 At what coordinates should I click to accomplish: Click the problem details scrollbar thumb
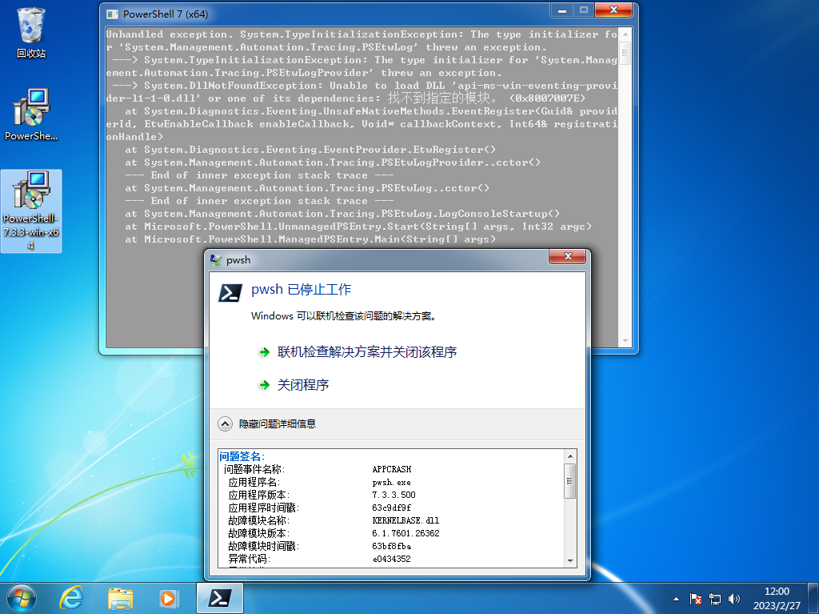click(570, 480)
